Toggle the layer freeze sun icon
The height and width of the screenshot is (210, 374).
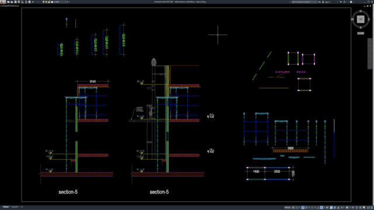click(46, 2)
